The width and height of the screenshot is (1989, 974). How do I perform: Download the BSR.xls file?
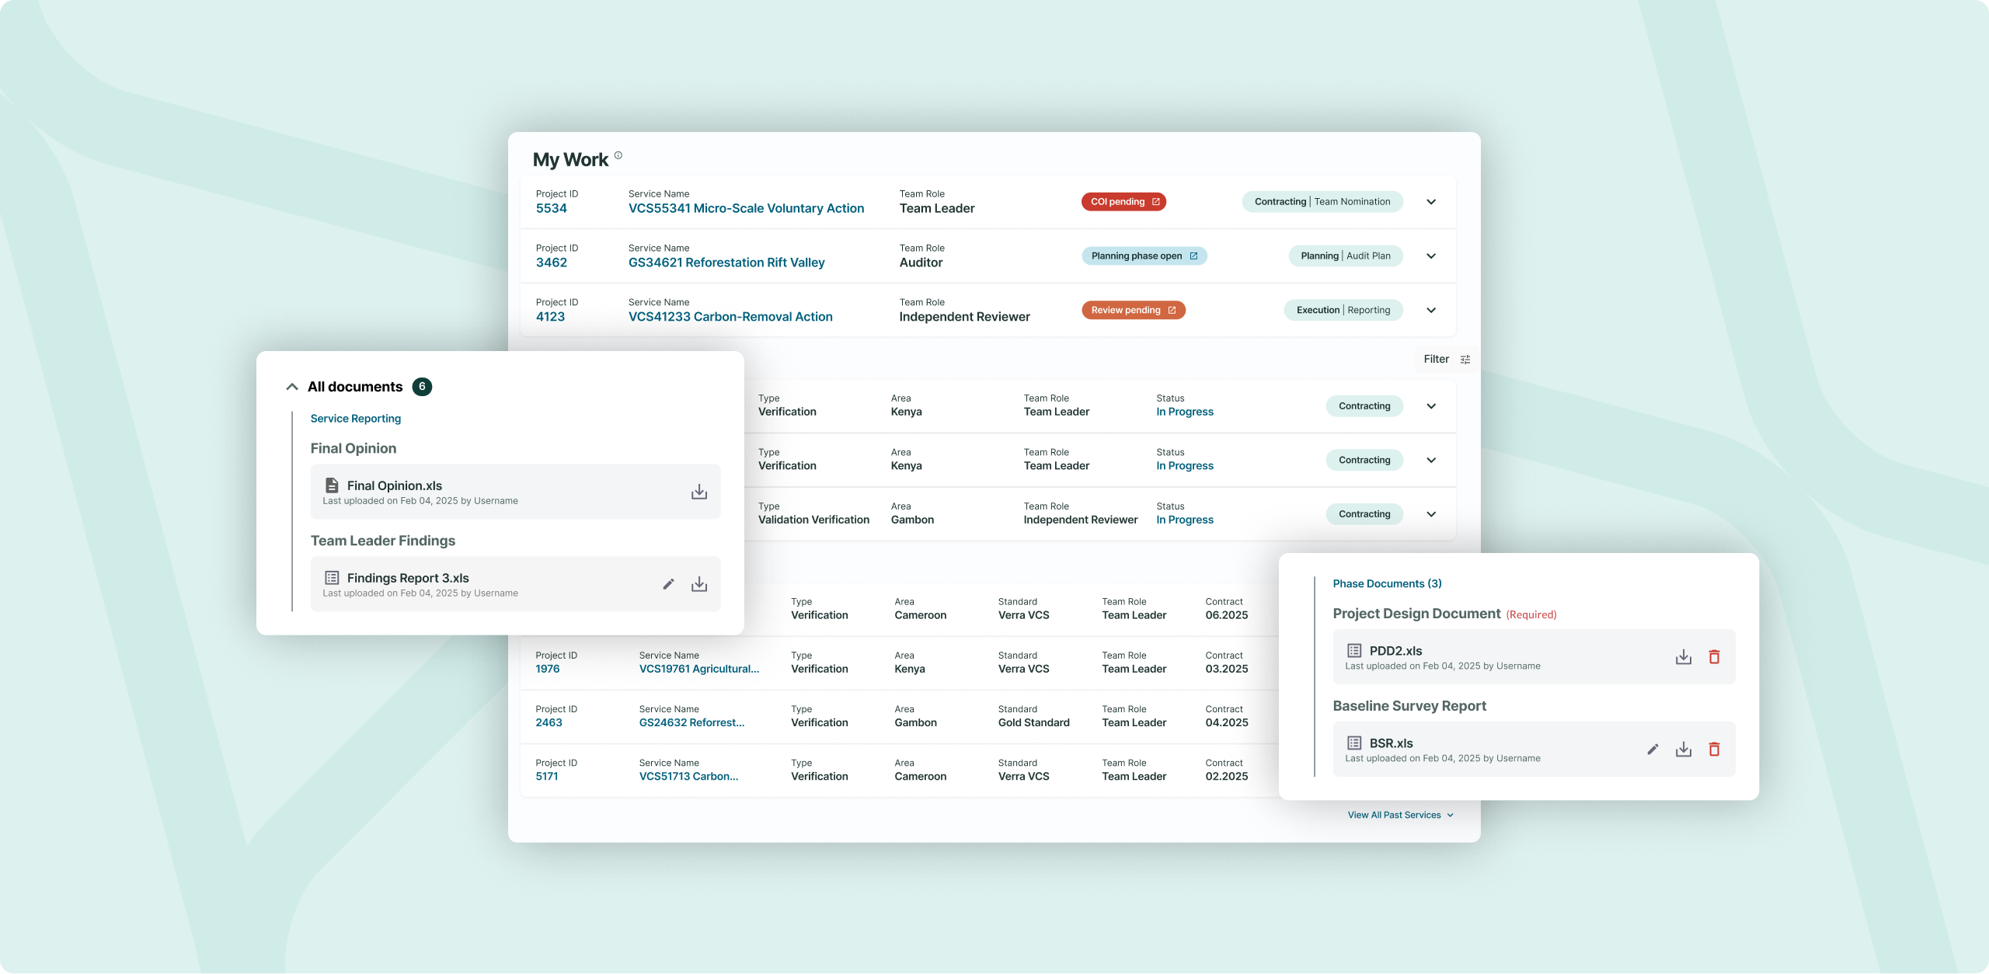(1683, 750)
